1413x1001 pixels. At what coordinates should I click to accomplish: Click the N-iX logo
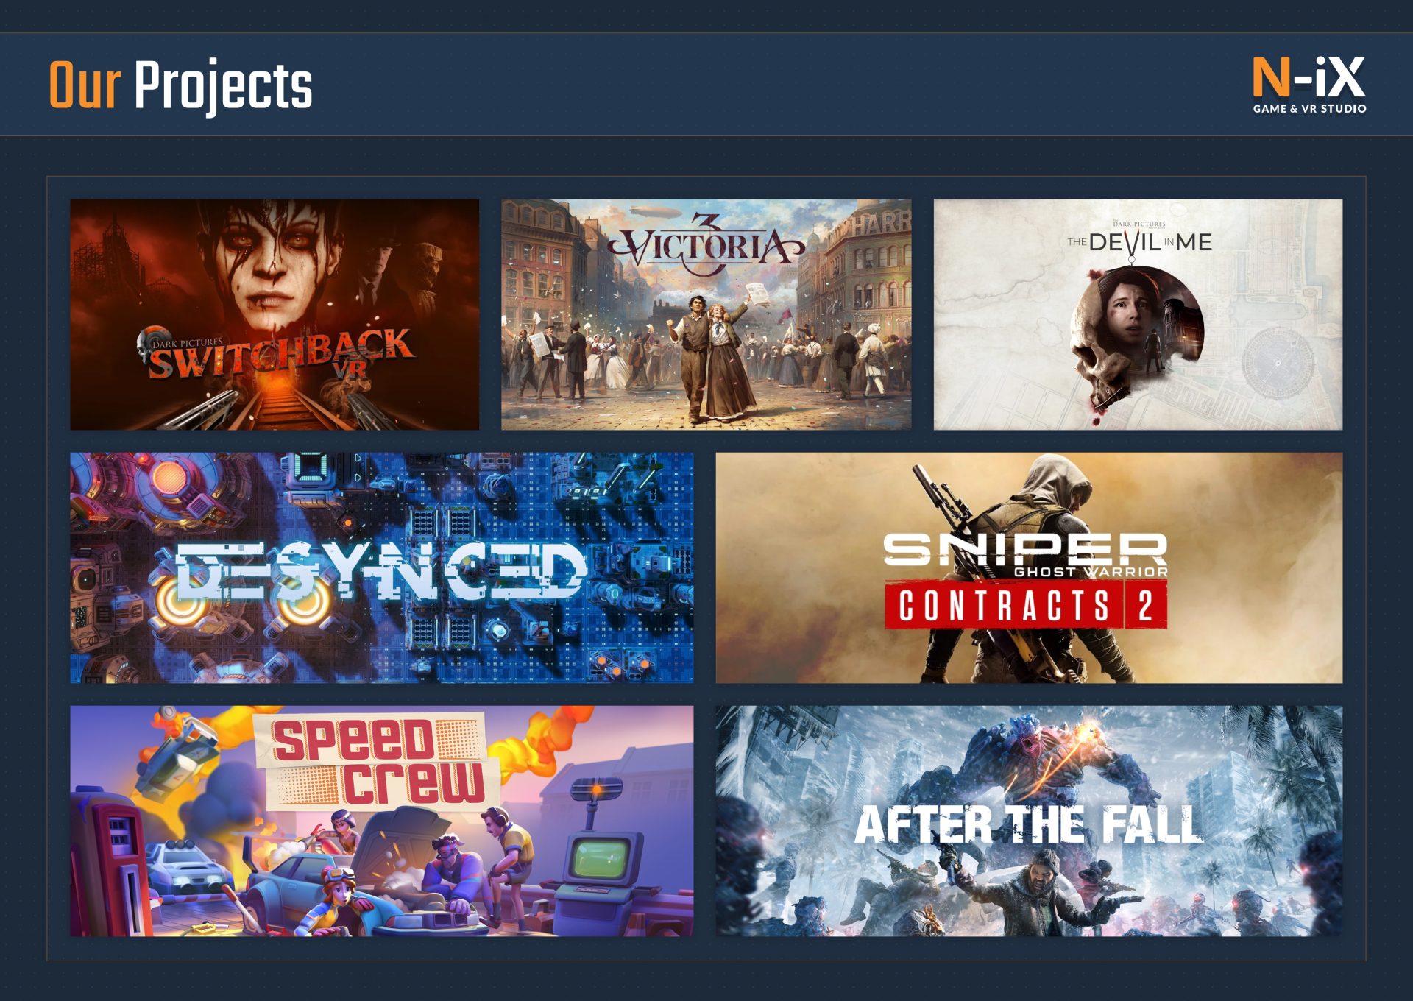1309,77
